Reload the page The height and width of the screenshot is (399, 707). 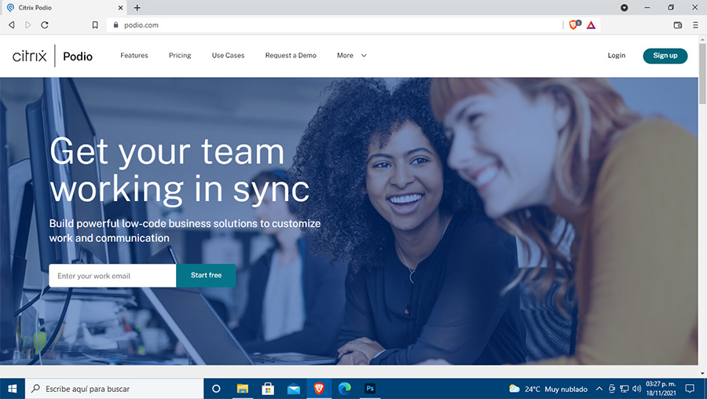pyautogui.click(x=45, y=25)
